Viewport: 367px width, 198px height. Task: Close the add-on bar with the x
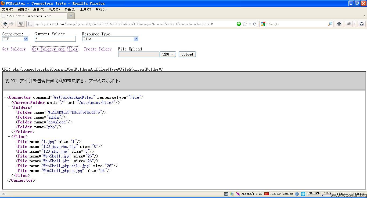(x=3, y=194)
